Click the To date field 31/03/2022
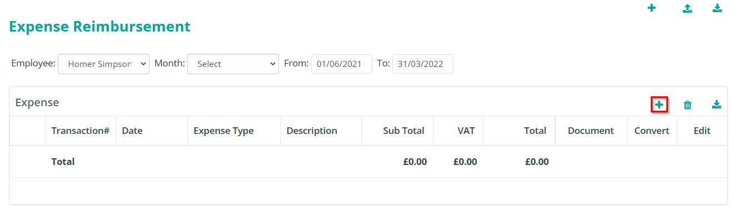 pyautogui.click(x=422, y=64)
